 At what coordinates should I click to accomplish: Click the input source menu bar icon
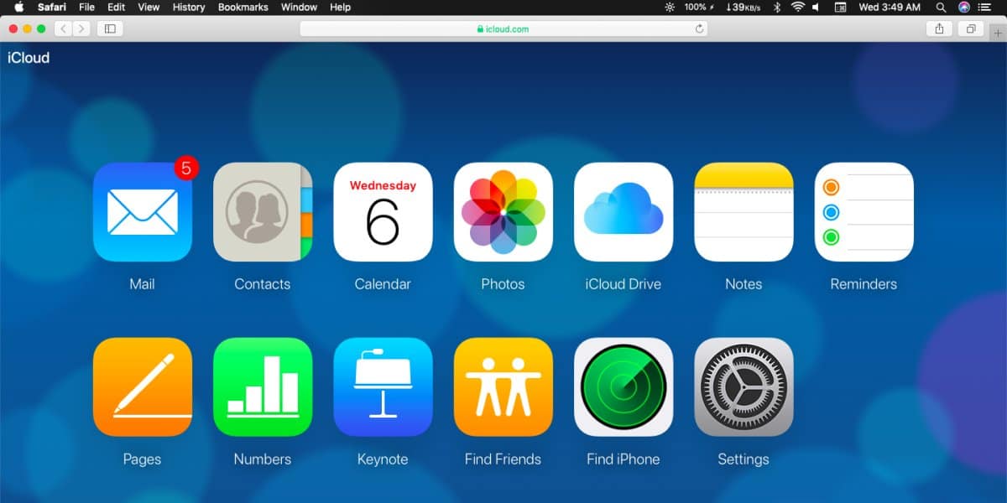[841, 7]
